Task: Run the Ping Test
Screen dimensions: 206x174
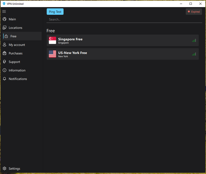Action: (55, 12)
